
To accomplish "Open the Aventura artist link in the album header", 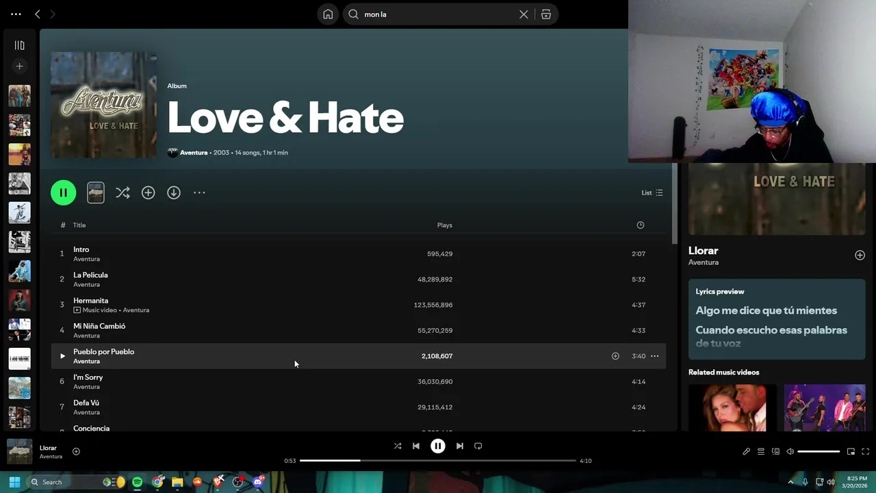I will [194, 153].
